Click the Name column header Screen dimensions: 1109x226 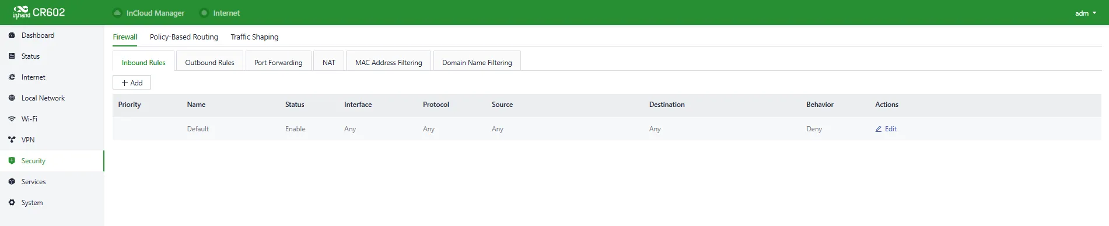pos(196,105)
